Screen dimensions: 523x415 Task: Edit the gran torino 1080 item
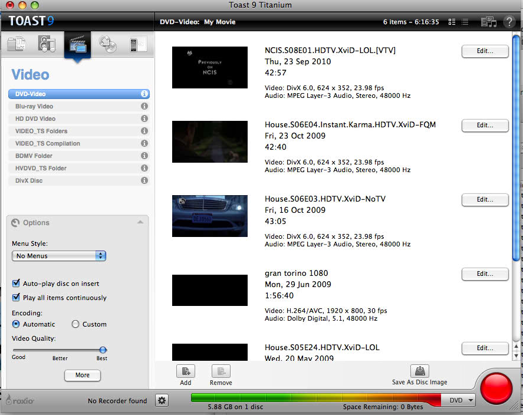point(485,274)
